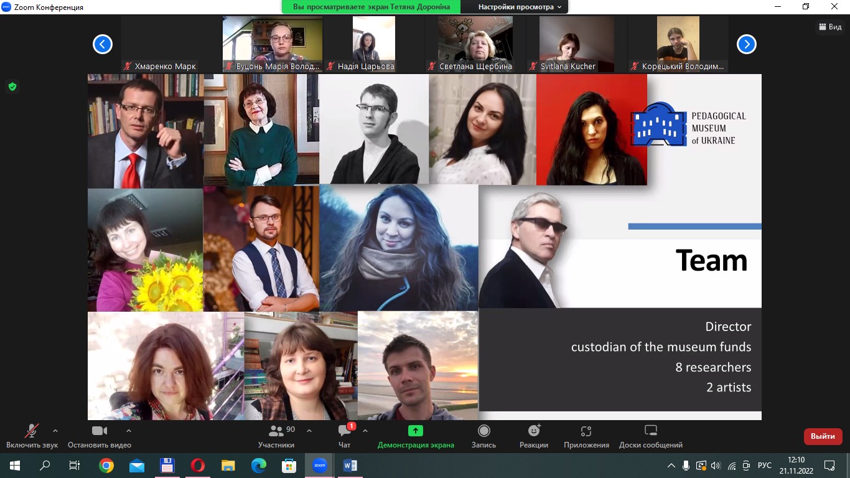The height and width of the screenshot is (478, 850).
Task: Open the Реакции reactions menu
Action: click(x=534, y=436)
